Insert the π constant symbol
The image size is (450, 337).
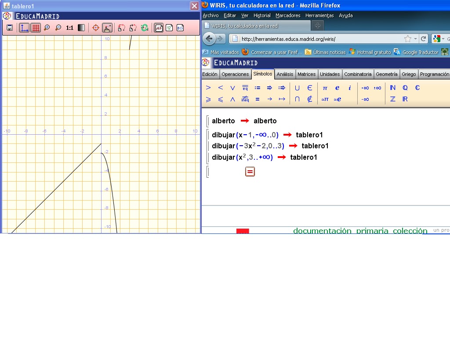coord(325,88)
